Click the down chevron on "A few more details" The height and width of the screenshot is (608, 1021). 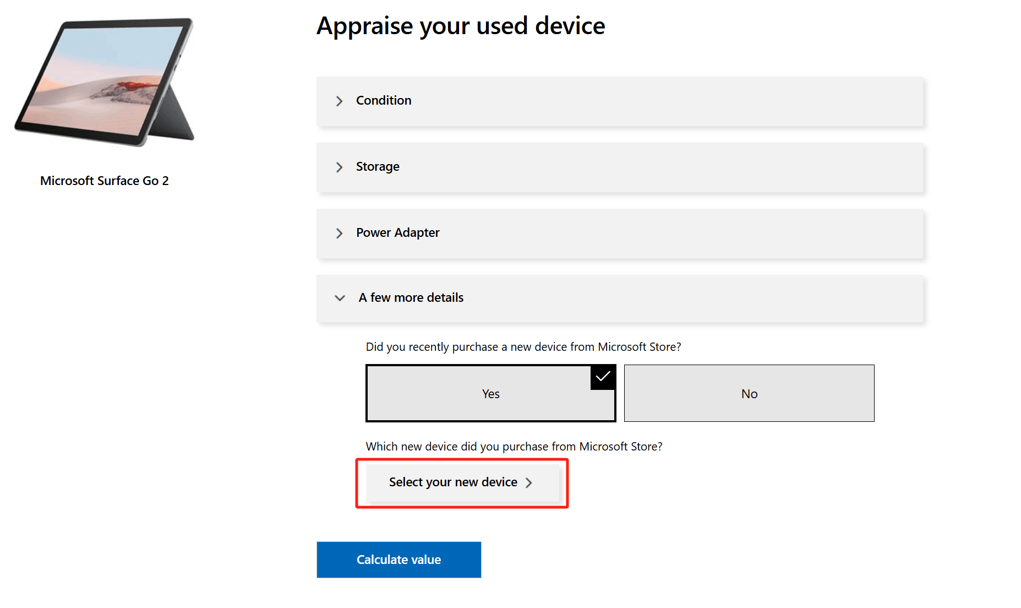[x=340, y=298]
